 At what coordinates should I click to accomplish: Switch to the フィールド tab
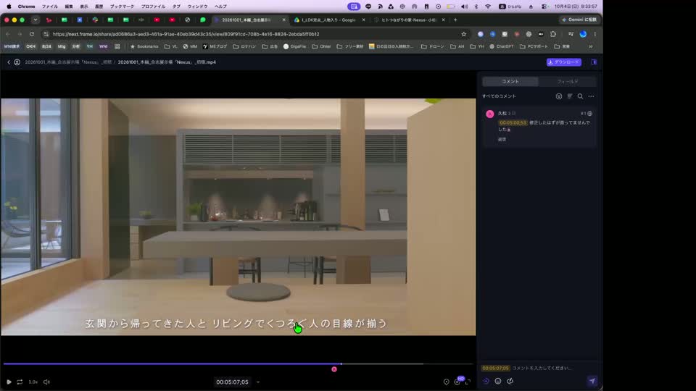click(x=567, y=82)
